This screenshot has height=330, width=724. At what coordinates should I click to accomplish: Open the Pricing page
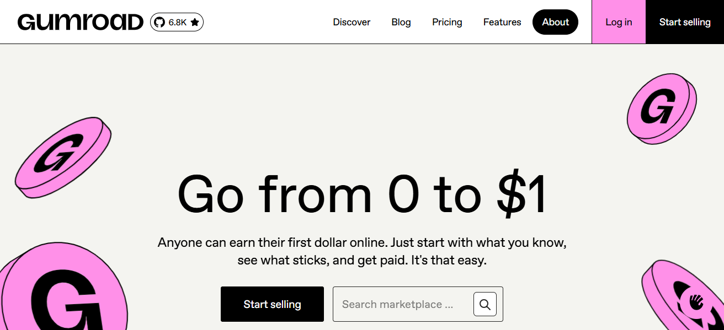point(447,22)
